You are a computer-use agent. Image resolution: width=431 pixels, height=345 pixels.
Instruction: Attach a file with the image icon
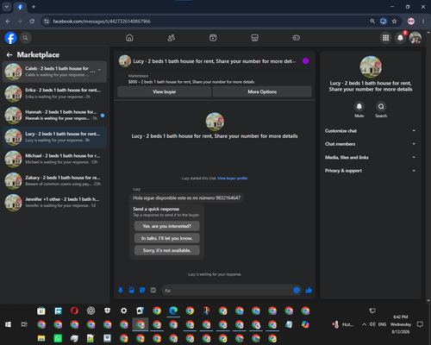(x=132, y=290)
